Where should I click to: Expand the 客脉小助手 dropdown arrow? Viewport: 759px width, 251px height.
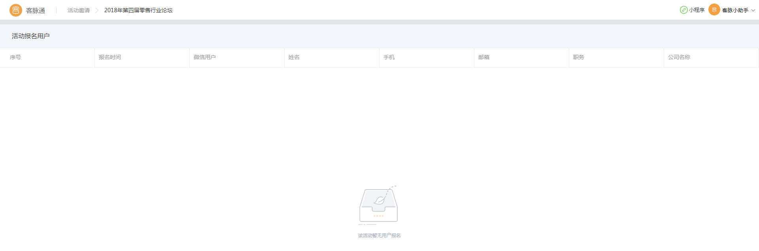click(753, 10)
